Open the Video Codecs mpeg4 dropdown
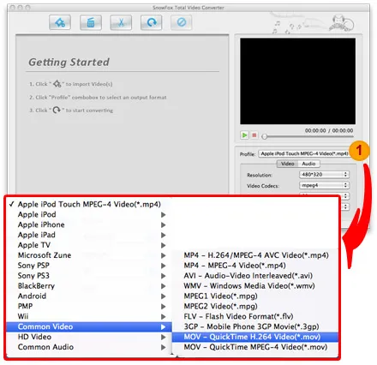The image size is (377, 365). (x=324, y=185)
